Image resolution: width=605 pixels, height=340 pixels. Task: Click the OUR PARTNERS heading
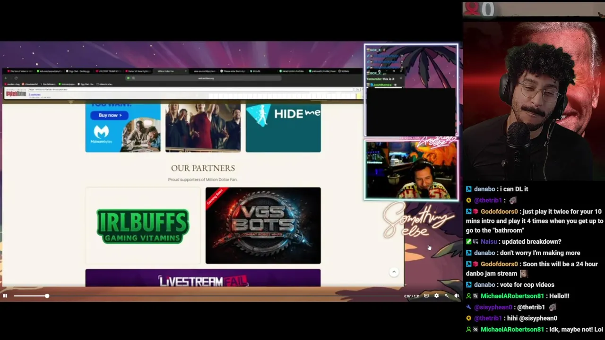pyautogui.click(x=203, y=168)
